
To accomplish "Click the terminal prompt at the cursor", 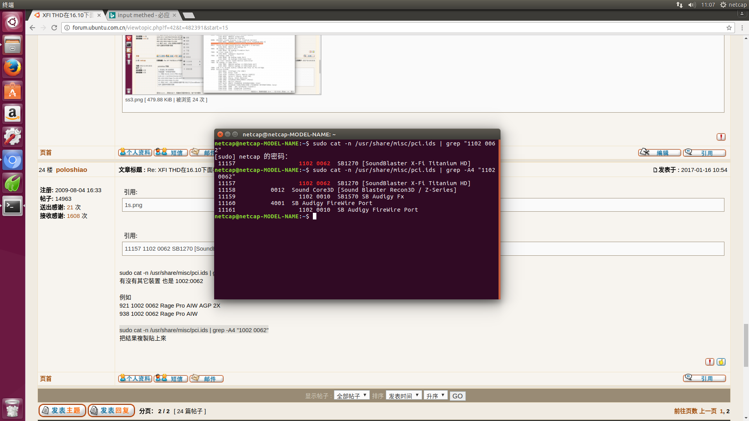I will pos(314,216).
